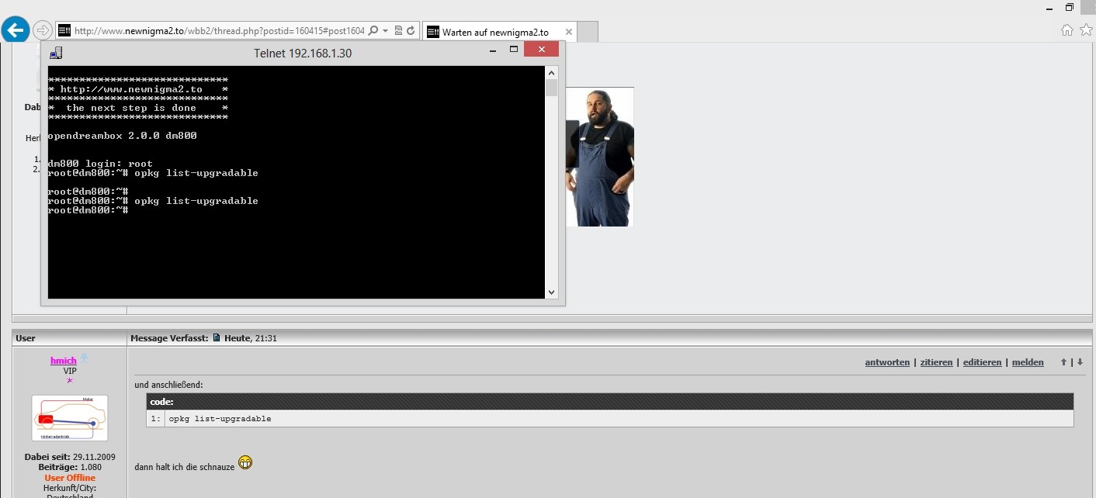Click the 'zitieren' quote link

[936, 362]
